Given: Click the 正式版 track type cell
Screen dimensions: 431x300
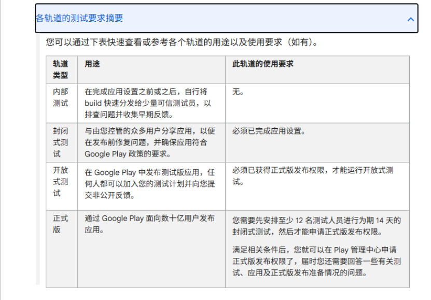Looking at the screenshot, I should (61, 224).
